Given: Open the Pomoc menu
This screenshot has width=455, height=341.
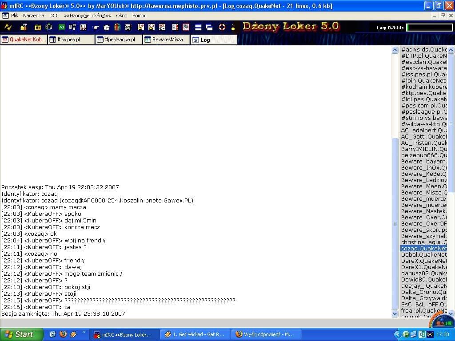Looking at the screenshot, I should [139, 16].
